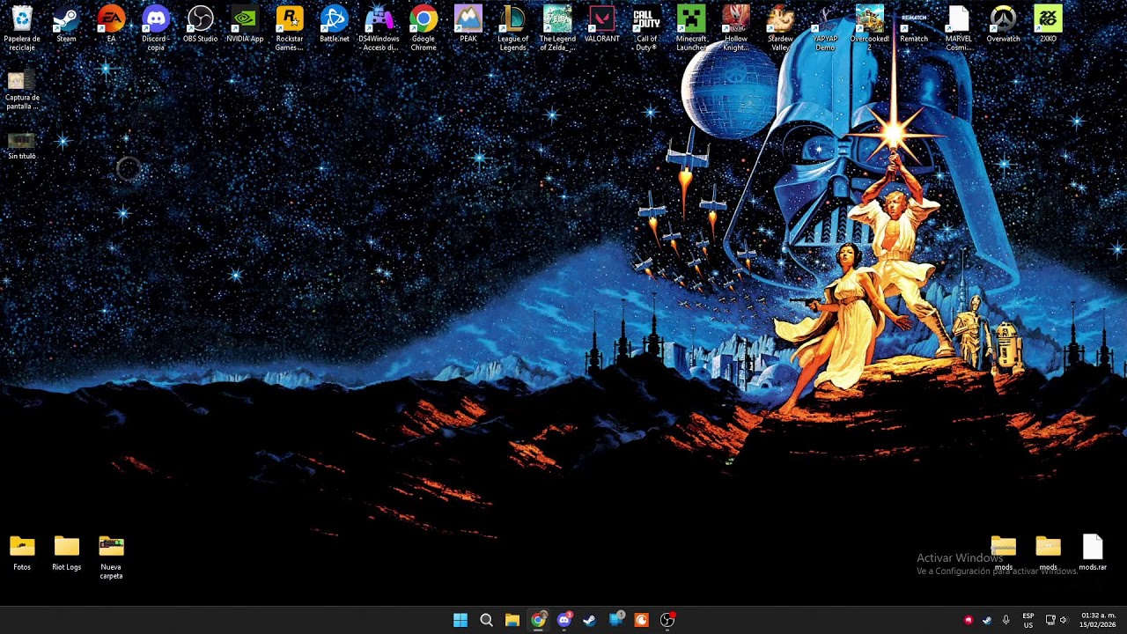The width and height of the screenshot is (1127, 634).
Task: Launch the Stardew Valley shortcut
Action: coord(780,28)
